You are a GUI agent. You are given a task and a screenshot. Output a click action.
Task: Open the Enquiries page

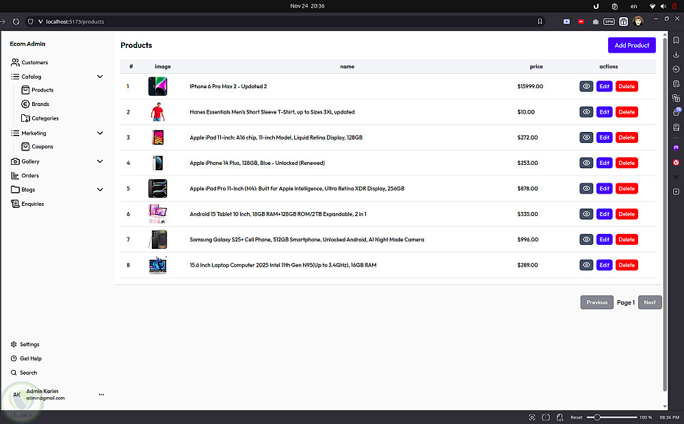27,204
